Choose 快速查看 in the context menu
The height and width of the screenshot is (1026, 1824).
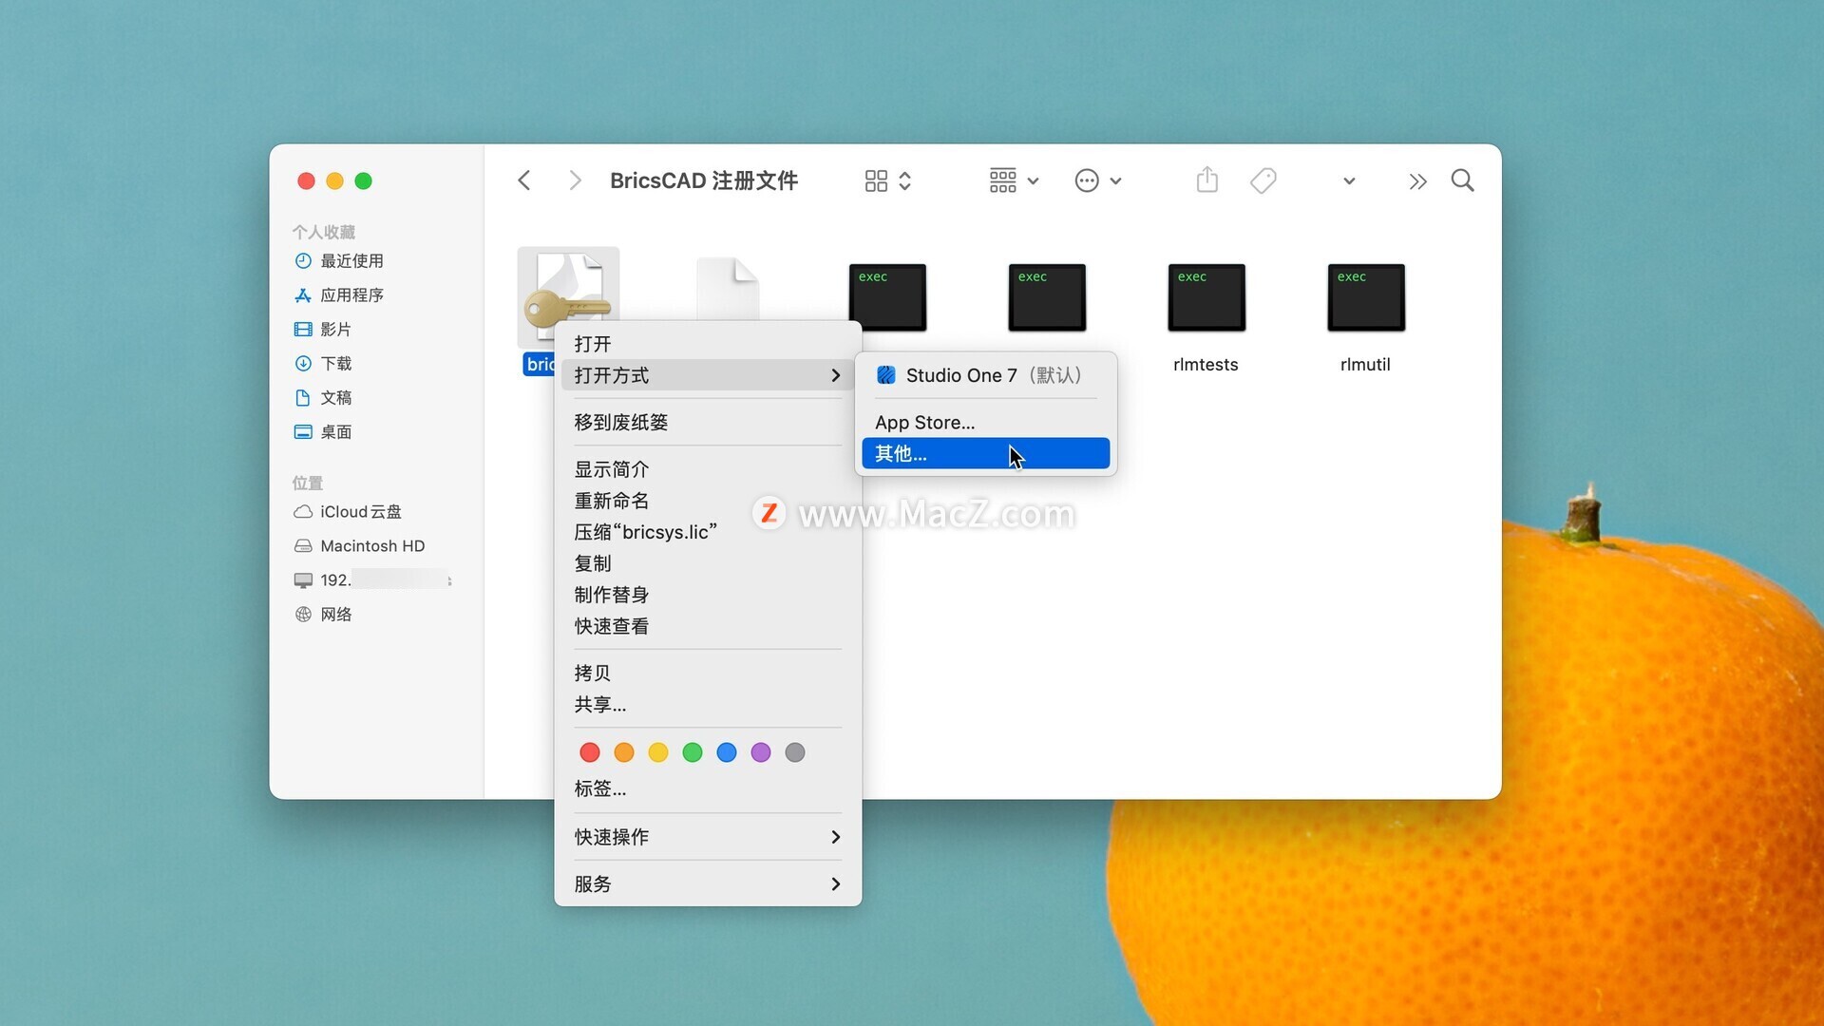click(708, 626)
